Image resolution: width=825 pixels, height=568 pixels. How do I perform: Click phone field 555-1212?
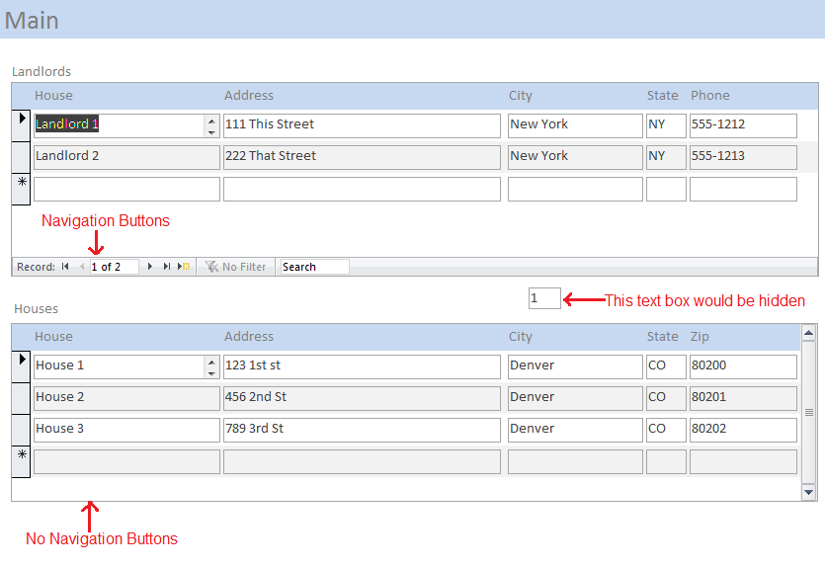pyautogui.click(x=743, y=125)
